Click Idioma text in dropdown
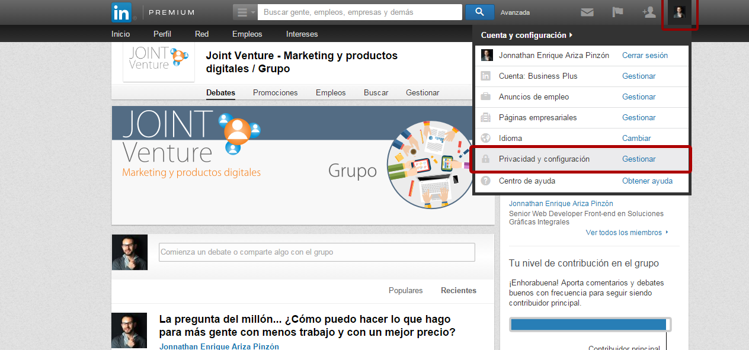Image resolution: width=749 pixels, height=350 pixels. click(x=510, y=138)
